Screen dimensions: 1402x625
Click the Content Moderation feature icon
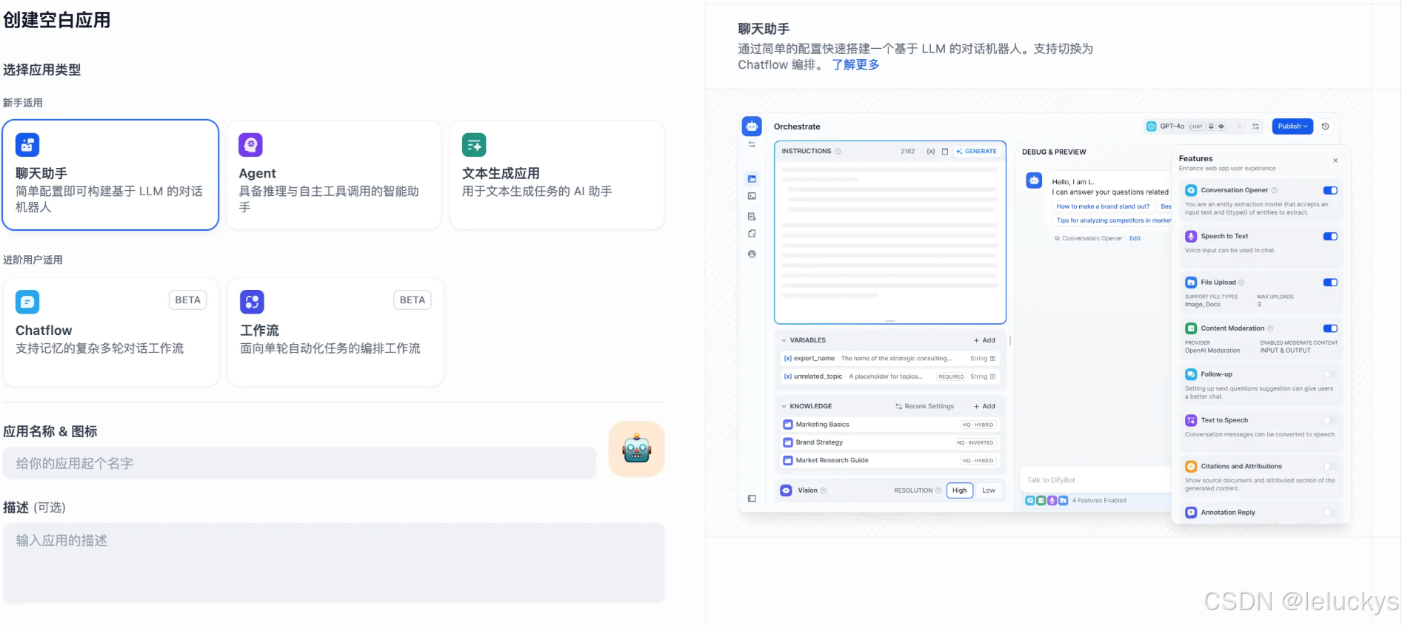1191,328
